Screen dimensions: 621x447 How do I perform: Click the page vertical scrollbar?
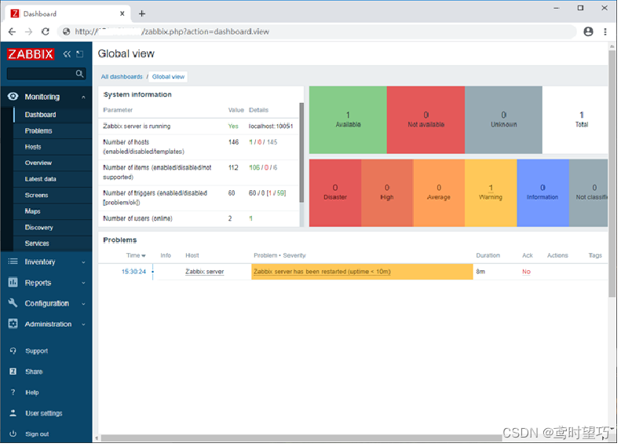[612, 172]
